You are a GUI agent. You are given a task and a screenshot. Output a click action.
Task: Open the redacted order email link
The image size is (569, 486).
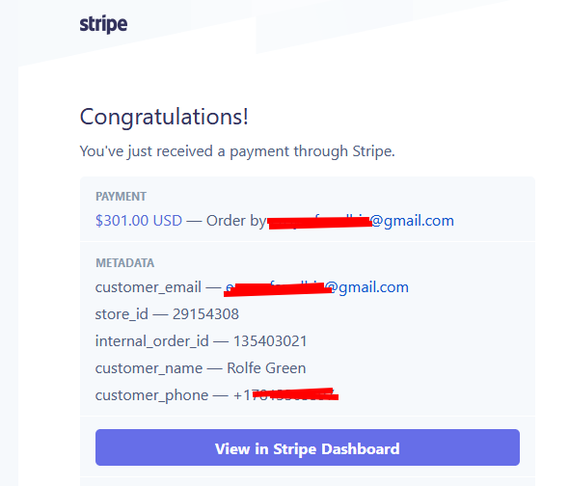361,221
